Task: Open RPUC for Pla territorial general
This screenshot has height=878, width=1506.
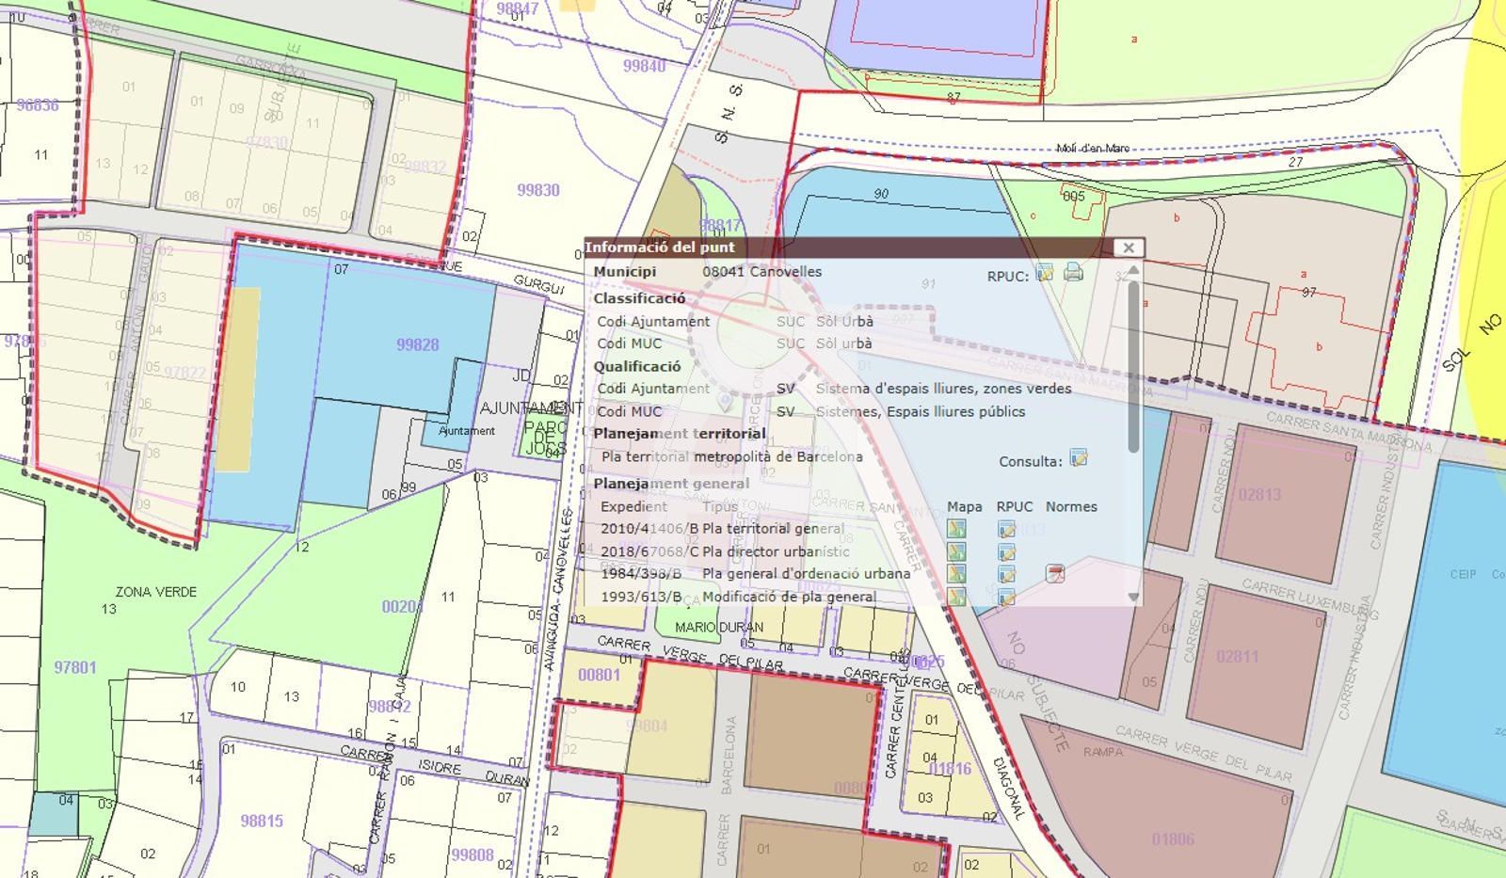Action: click(1006, 529)
